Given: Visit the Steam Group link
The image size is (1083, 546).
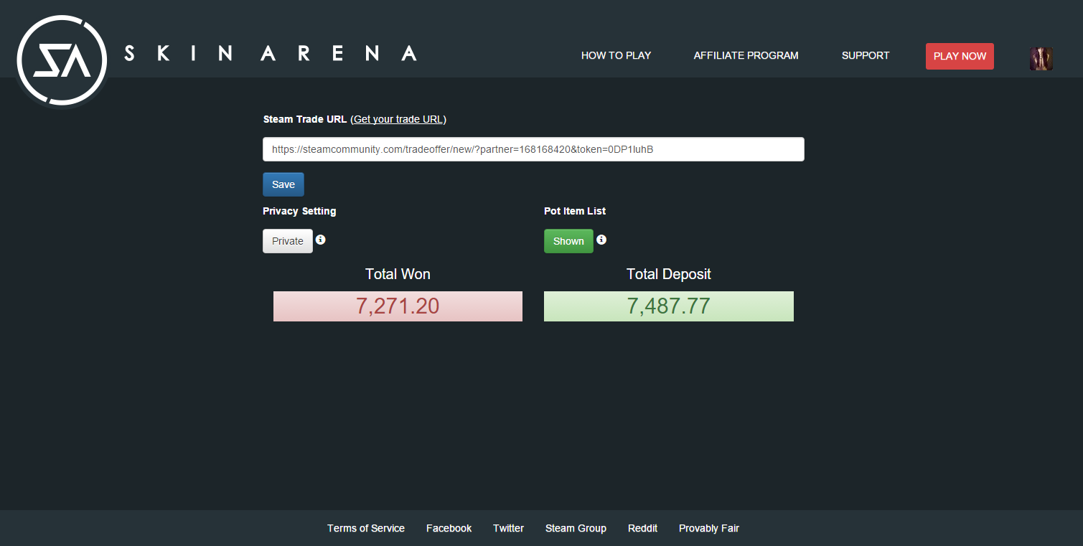Looking at the screenshot, I should point(576,528).
